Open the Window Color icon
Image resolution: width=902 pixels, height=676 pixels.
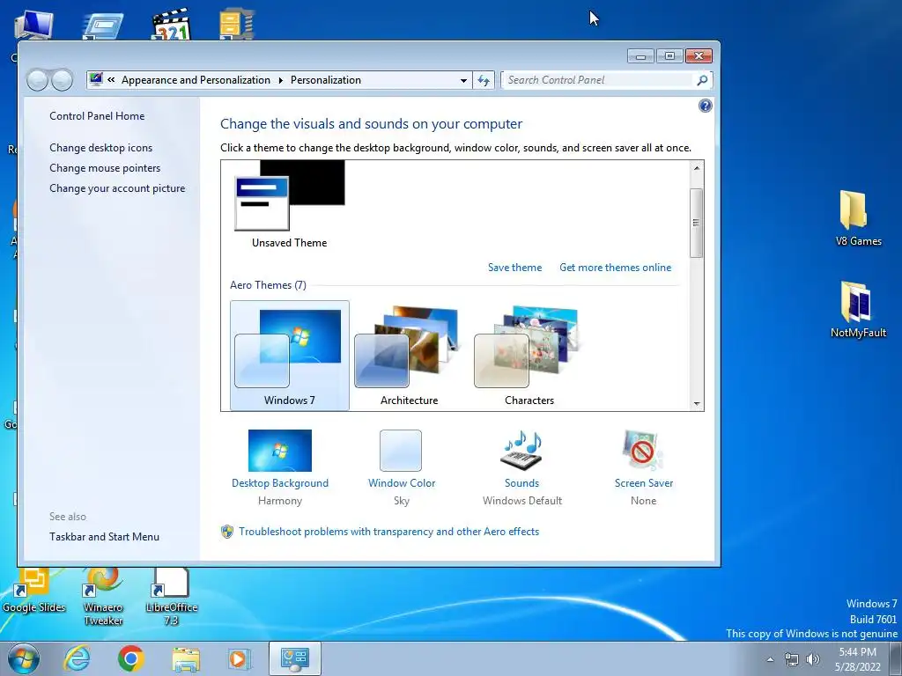[x=401, y=451]
